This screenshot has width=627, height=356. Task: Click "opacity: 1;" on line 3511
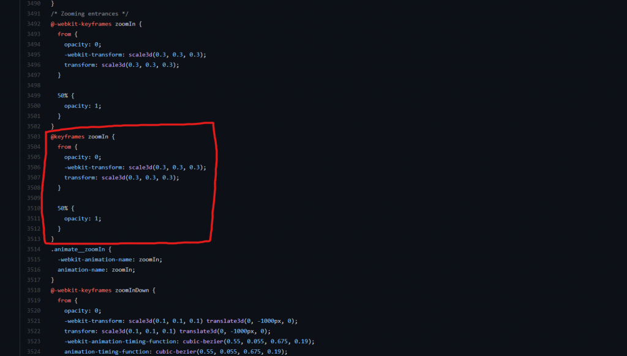click(x=83, y=218)
